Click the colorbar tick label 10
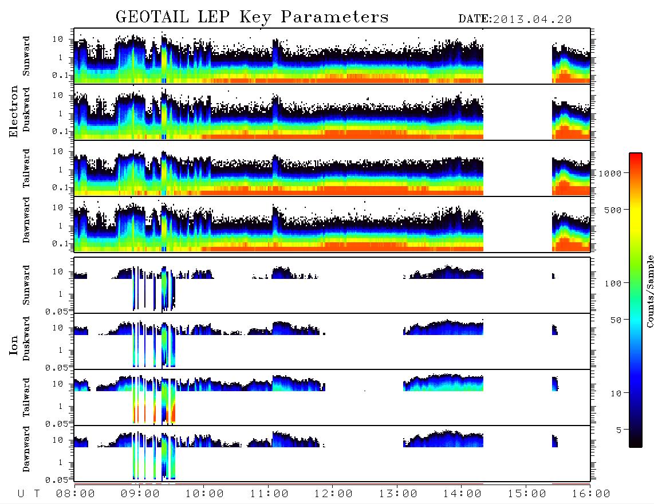 pos(616,393)
